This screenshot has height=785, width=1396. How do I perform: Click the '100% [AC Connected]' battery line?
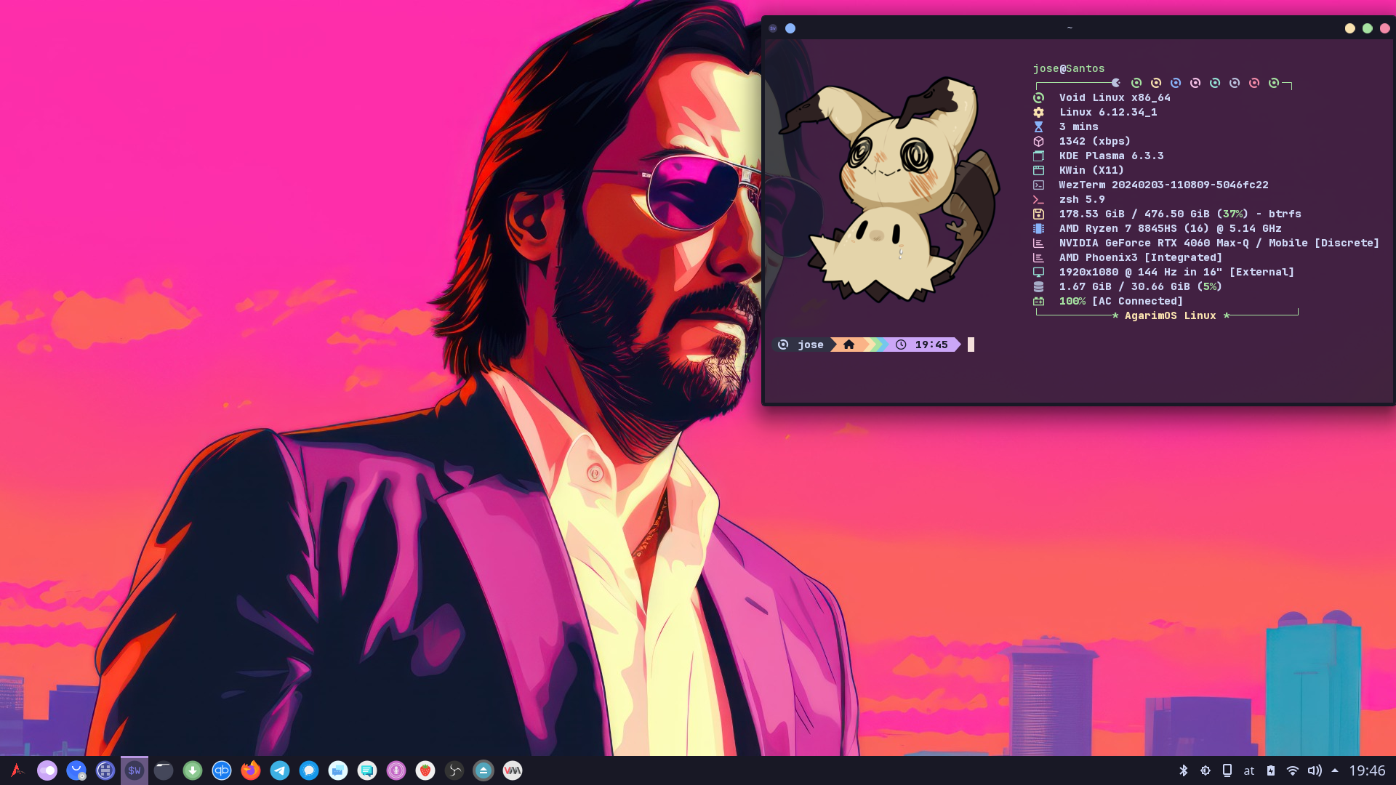click(x=1120, y=301)
